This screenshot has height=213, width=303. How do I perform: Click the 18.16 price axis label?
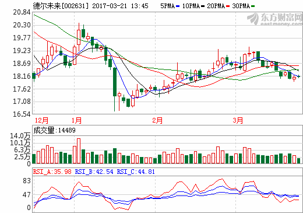22,76
